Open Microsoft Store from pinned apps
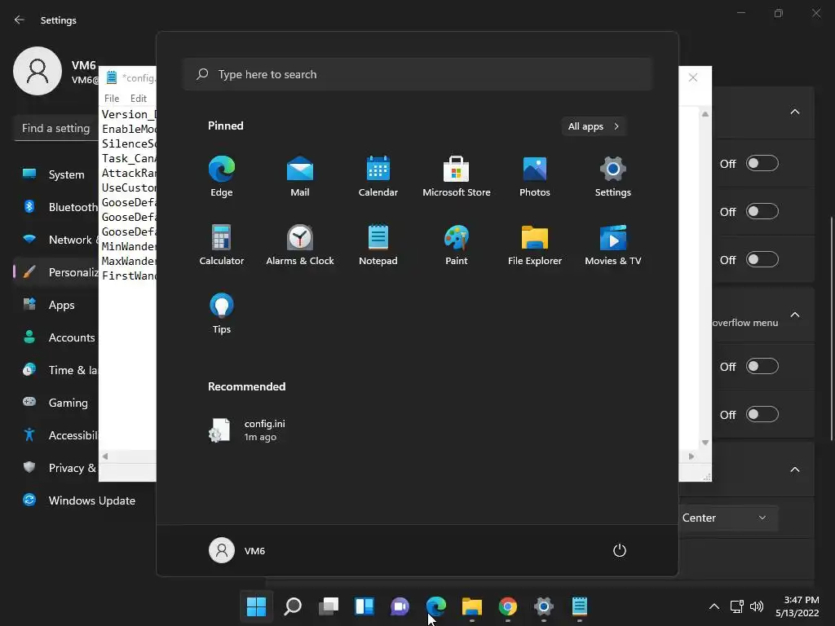The image size is (835, 626). click(457, 176)
